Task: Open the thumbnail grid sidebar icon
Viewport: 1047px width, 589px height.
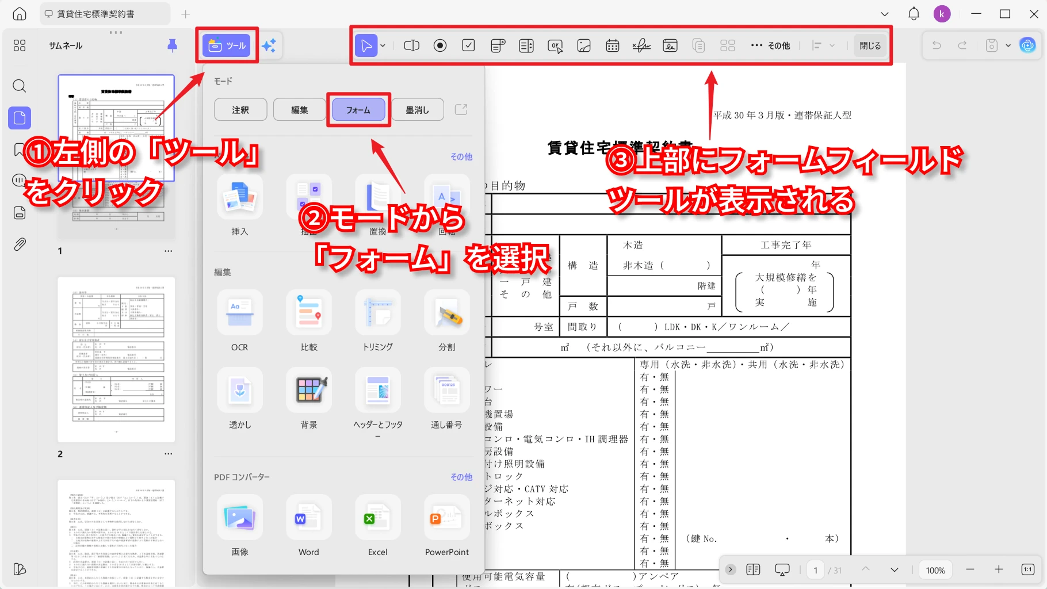Action: pyautogui.click(x=20, y=45)
